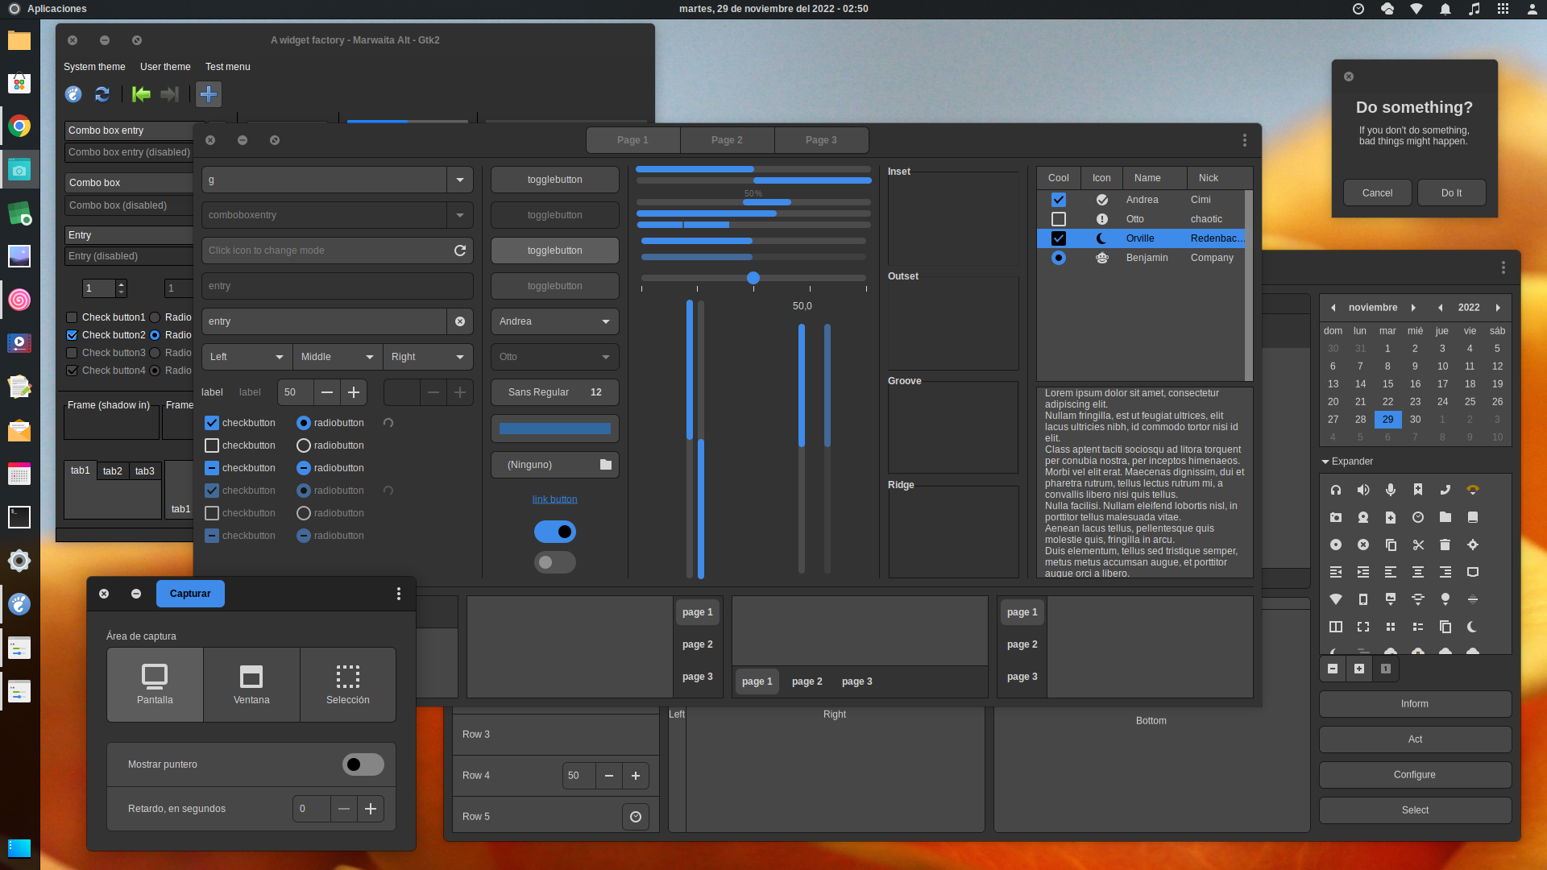Image resolution: width=1547 pixels, height=870 pixels.
Task: Click the trash can icon
Action: [1445, 545]
